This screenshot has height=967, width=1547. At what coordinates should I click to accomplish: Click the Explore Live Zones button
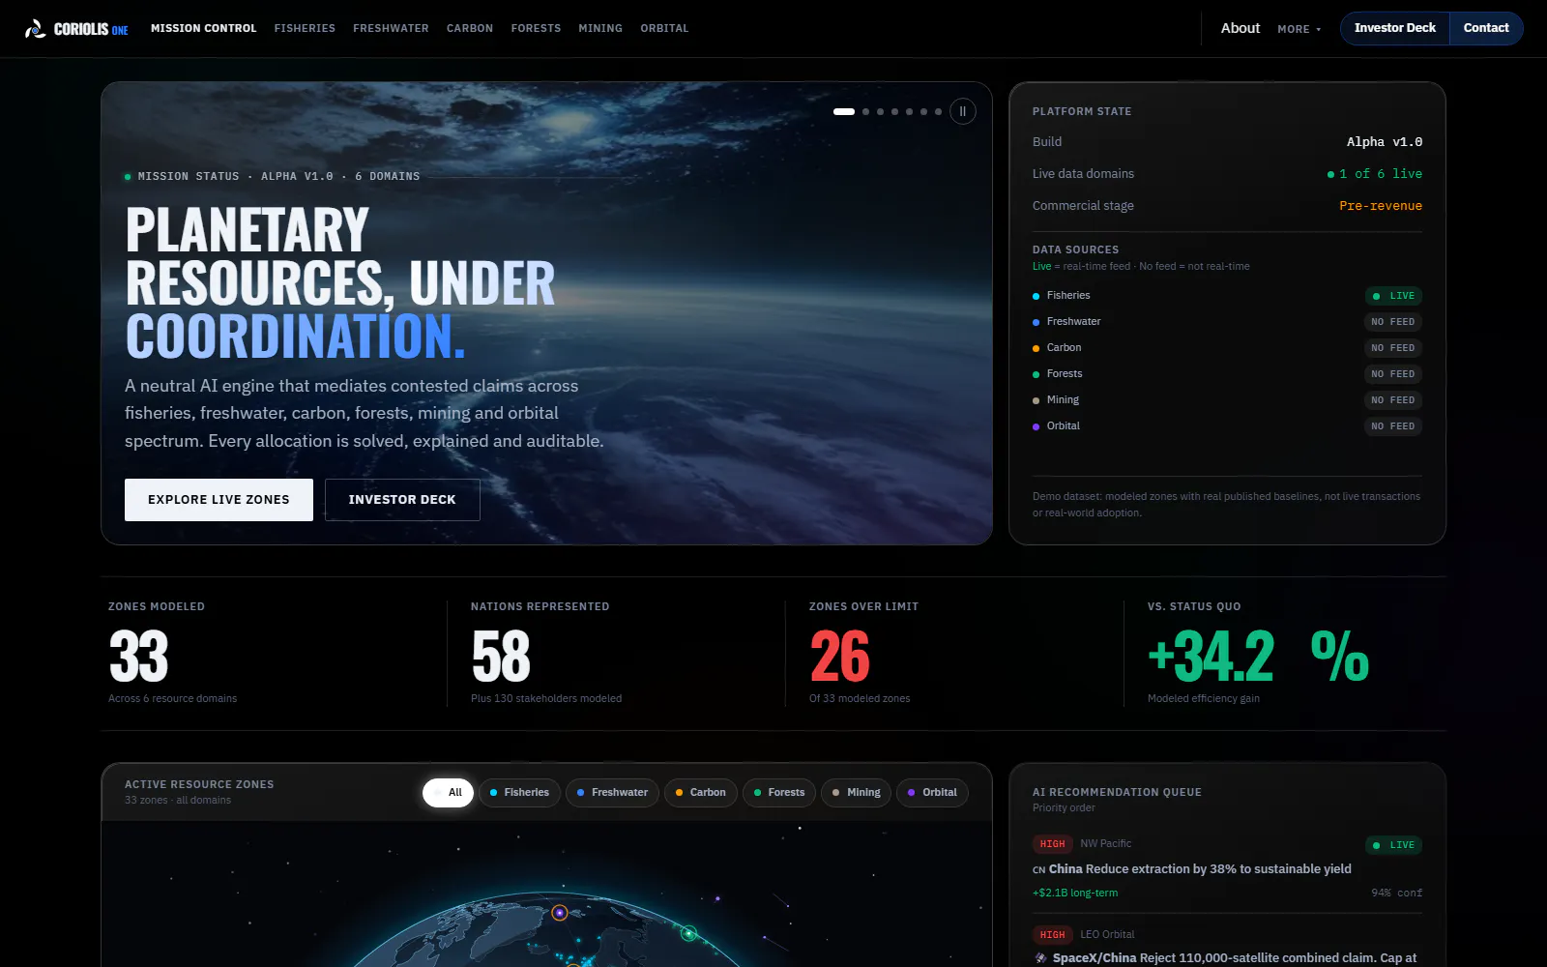[x=219, y=500]
